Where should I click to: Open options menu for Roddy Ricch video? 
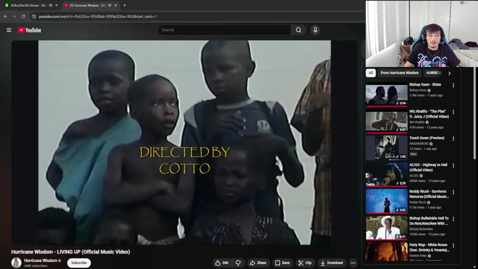pos(453,192)
